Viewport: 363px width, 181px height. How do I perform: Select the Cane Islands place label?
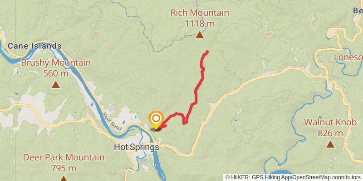(34, 46)
